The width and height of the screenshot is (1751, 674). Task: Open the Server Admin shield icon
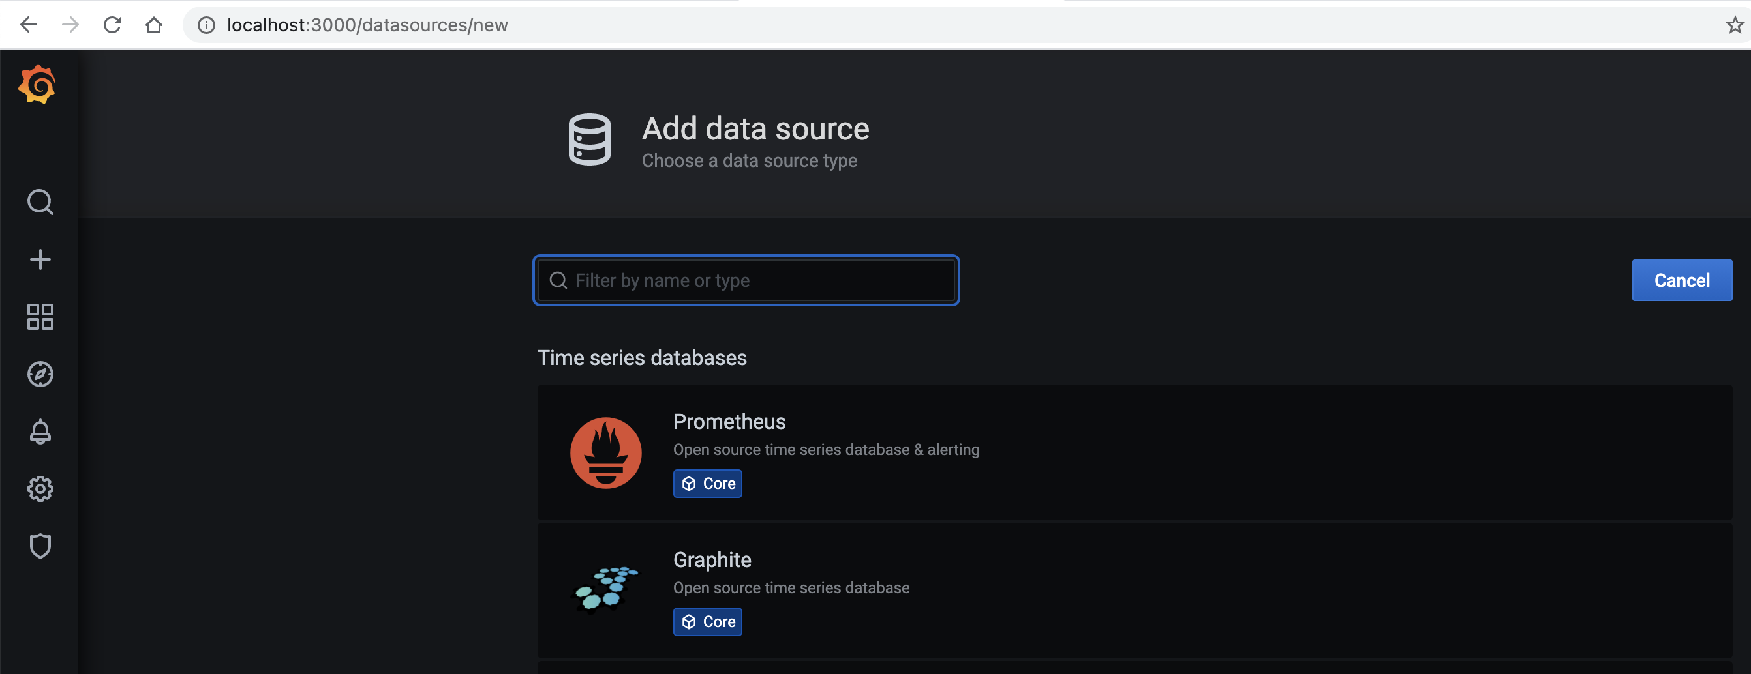[40, 546]
